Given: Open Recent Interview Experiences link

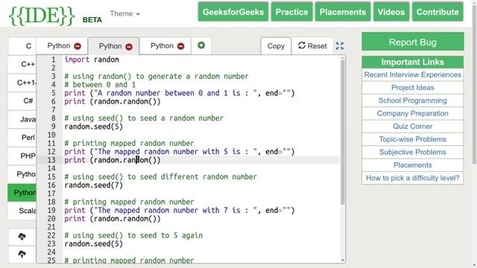Looking at the screenshot, I should [413, 74].
